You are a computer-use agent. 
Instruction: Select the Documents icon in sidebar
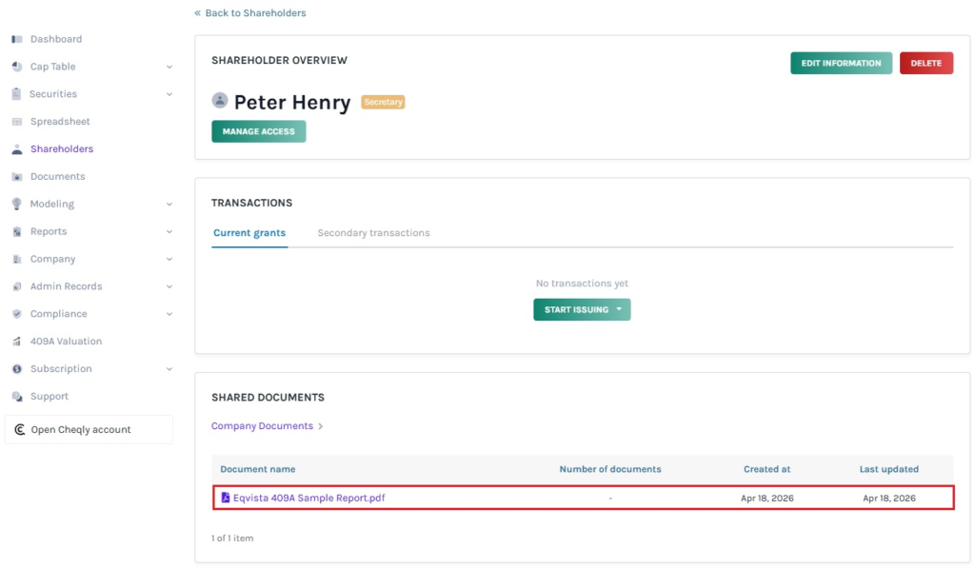(x=15, y=176)
